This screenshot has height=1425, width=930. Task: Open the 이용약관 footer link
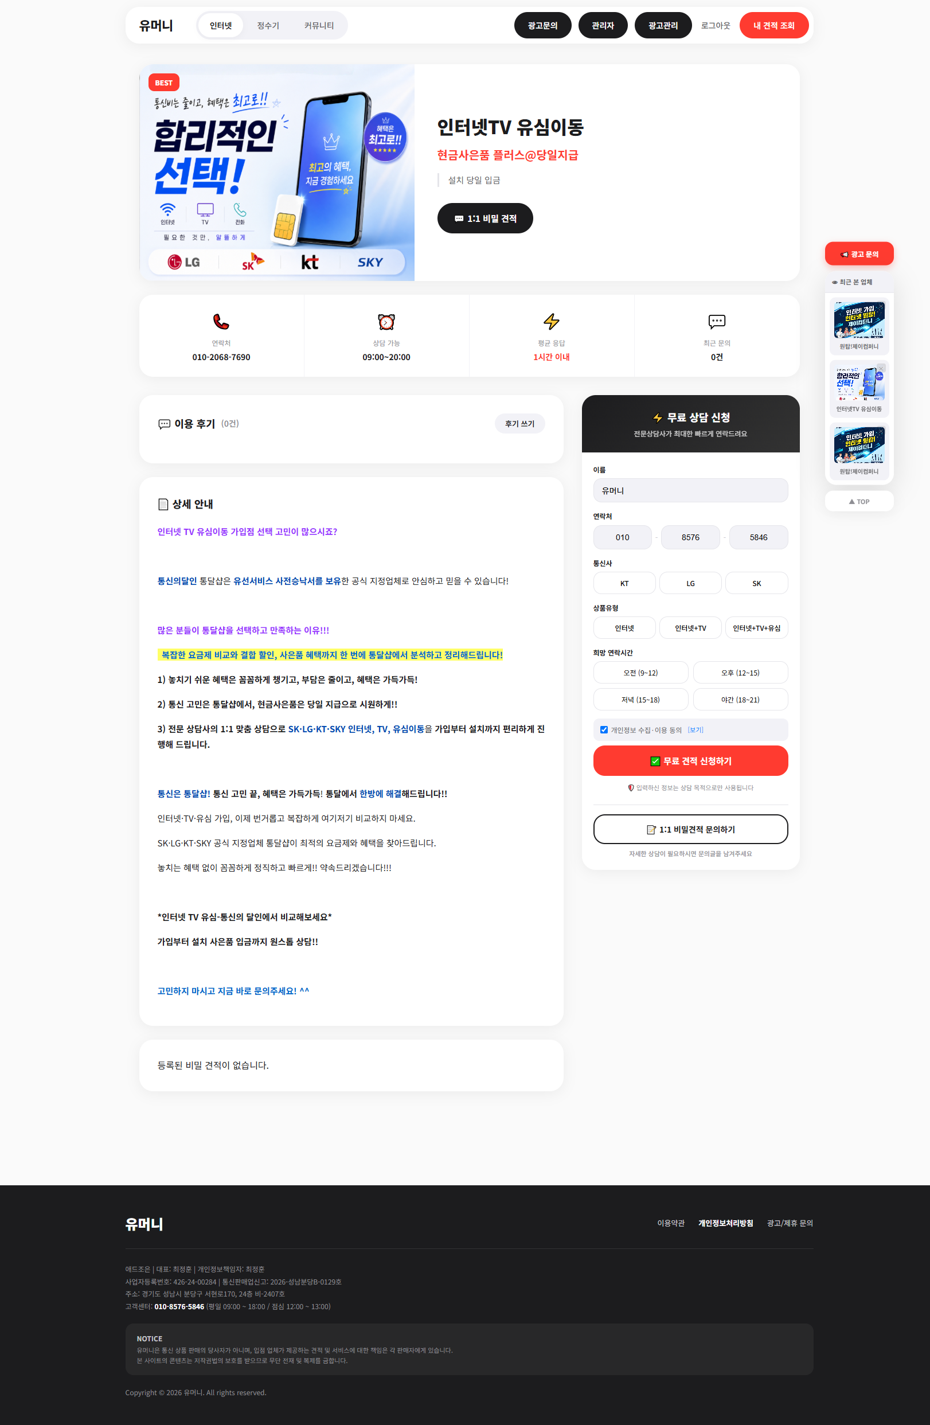click(671, 1223)
